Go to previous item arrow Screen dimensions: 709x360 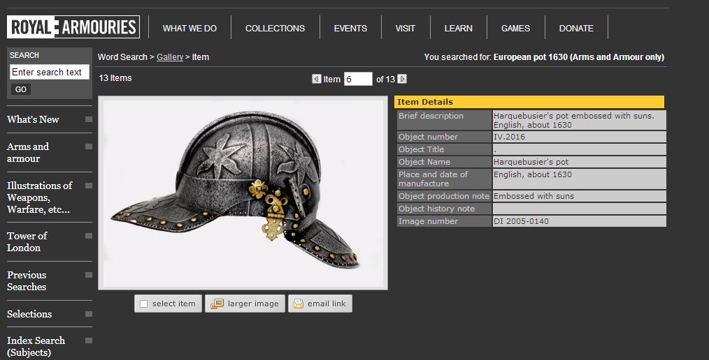click(x=317, y=79)
